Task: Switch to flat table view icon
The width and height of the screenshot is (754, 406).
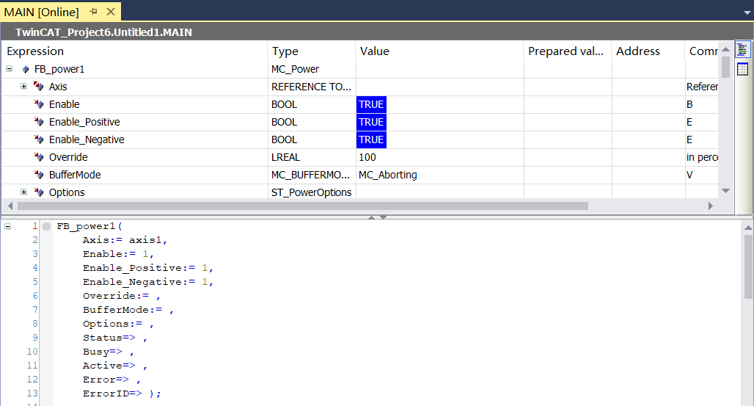Action: [742, 69]
